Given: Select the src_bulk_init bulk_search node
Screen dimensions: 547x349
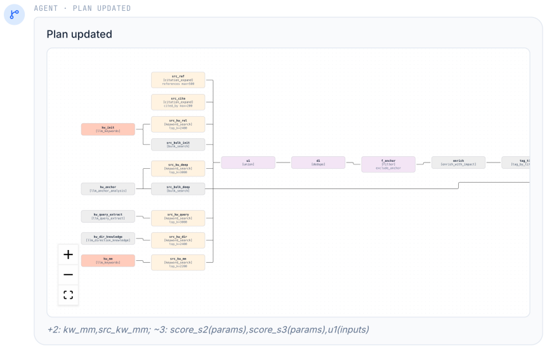Looking at the screenshot, I should coord(178,145).
